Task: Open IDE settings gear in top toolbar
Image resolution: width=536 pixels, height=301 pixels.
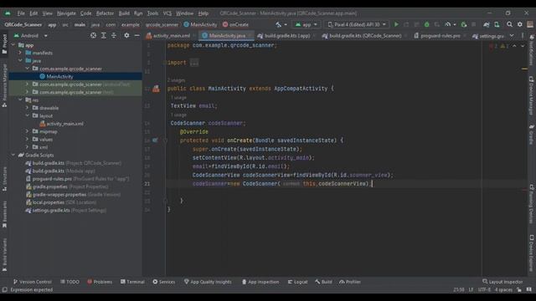Action: tap(520, 24)
